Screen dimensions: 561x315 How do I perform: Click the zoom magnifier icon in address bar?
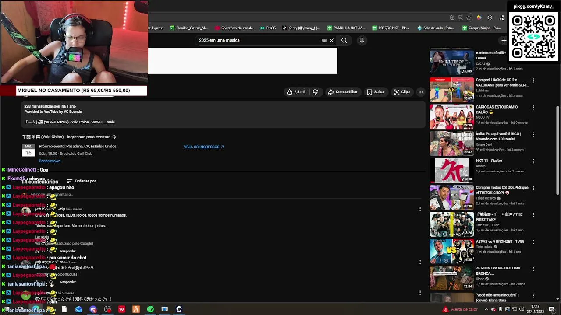point(460,17)
